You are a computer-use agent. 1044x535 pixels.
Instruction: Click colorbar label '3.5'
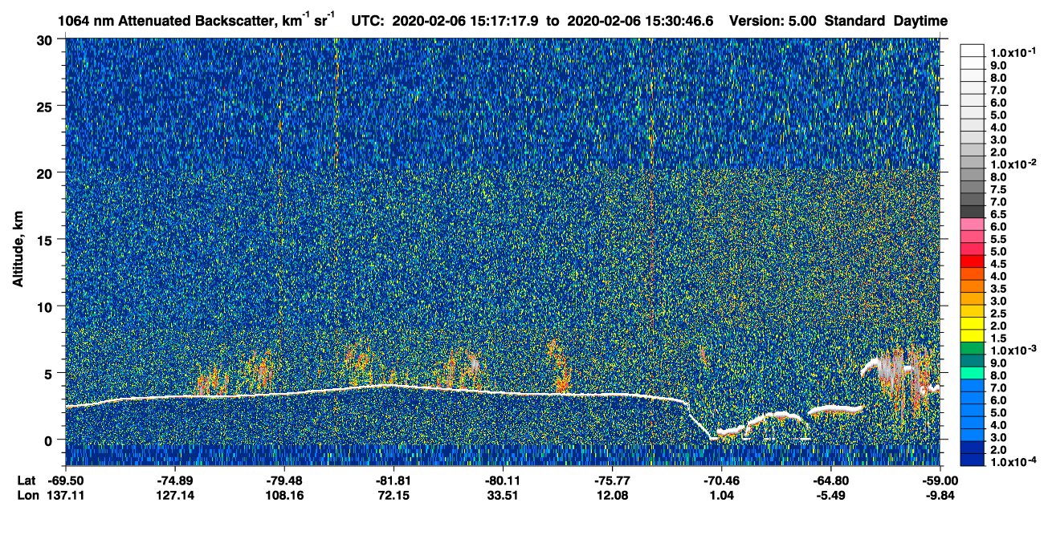point(997,290)
